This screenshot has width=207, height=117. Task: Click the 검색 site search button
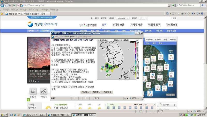(x=174, y=18)
